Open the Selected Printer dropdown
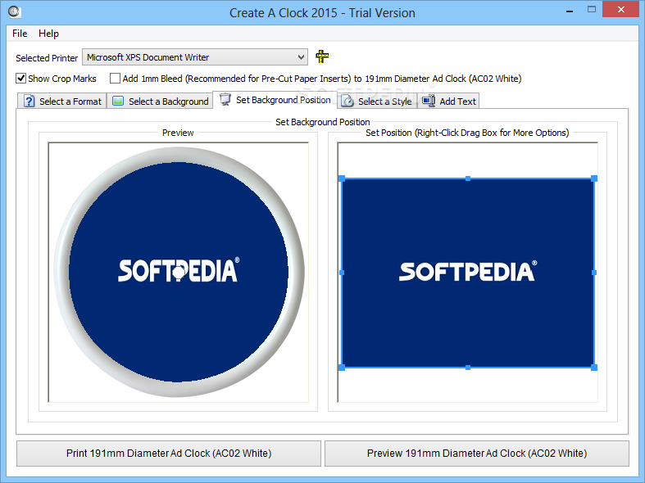 [x=195, y=57]
